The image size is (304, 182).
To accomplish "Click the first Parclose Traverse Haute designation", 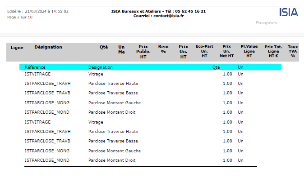I will coord(113,83).
